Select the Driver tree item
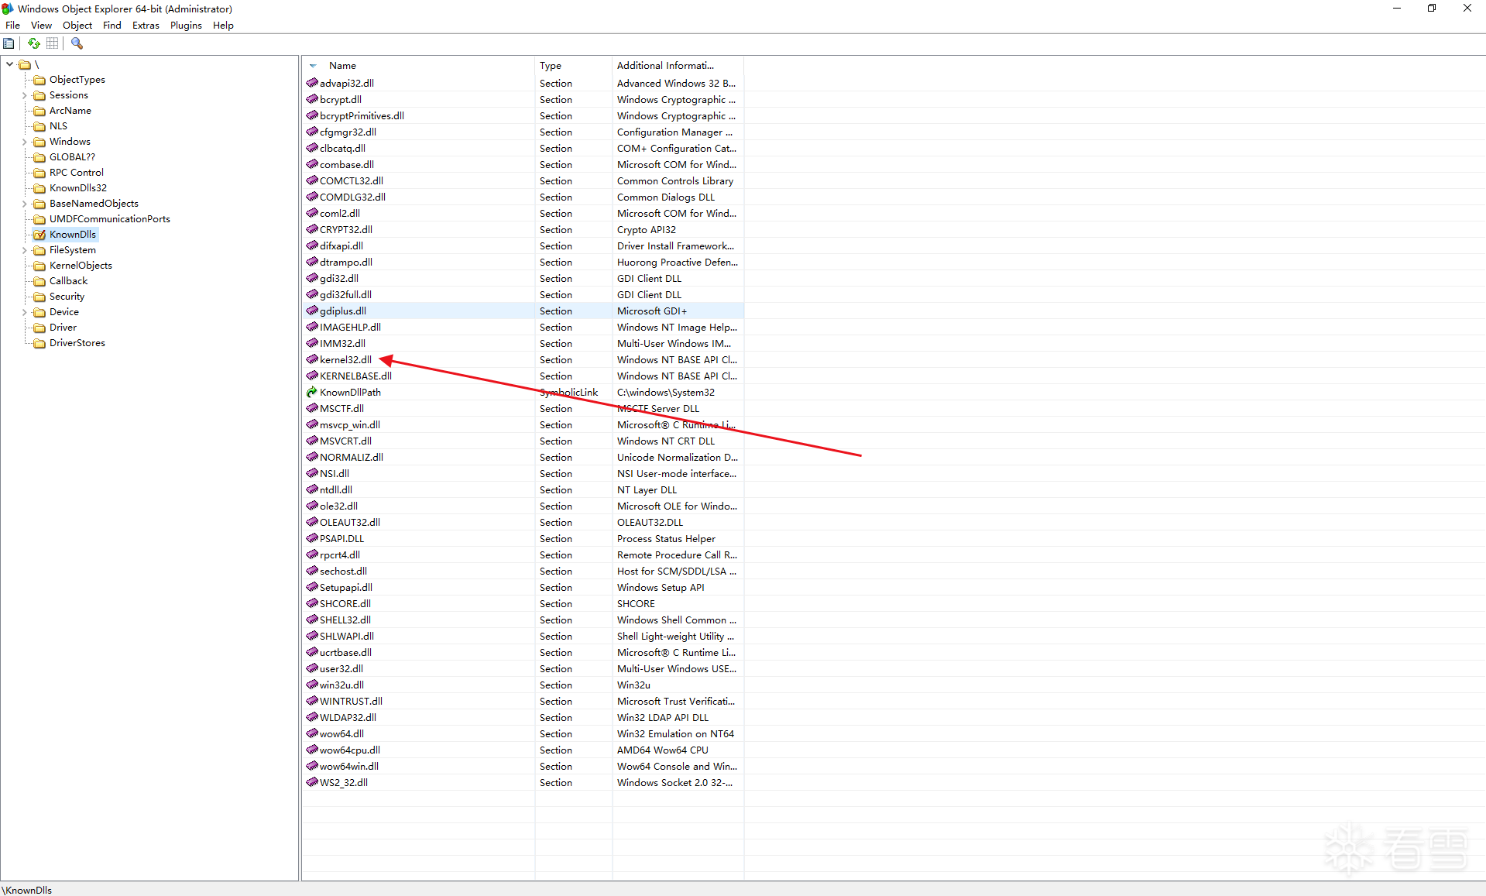Viewport: 1486px width, 896px height. click(x=63, y=328)
